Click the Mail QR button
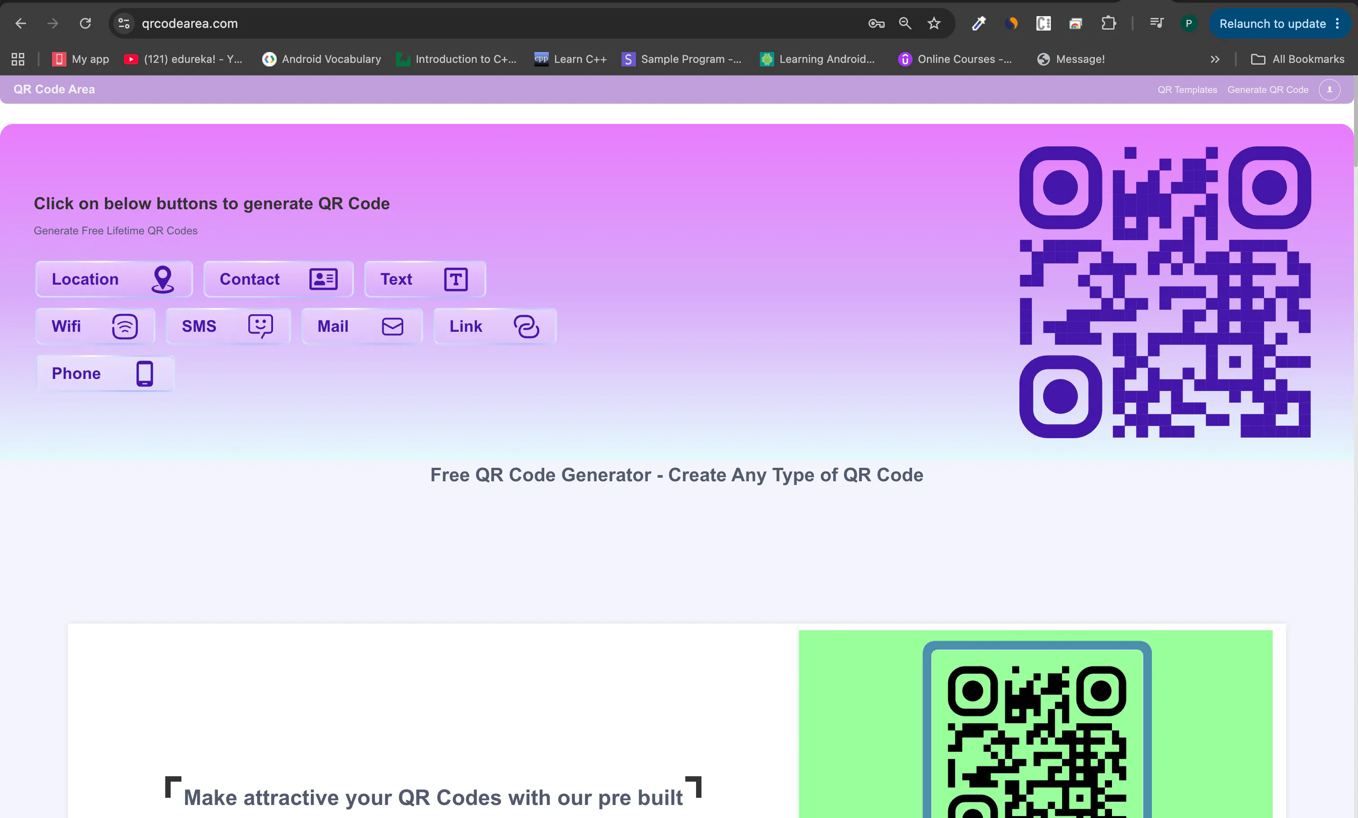 [362, 326]
